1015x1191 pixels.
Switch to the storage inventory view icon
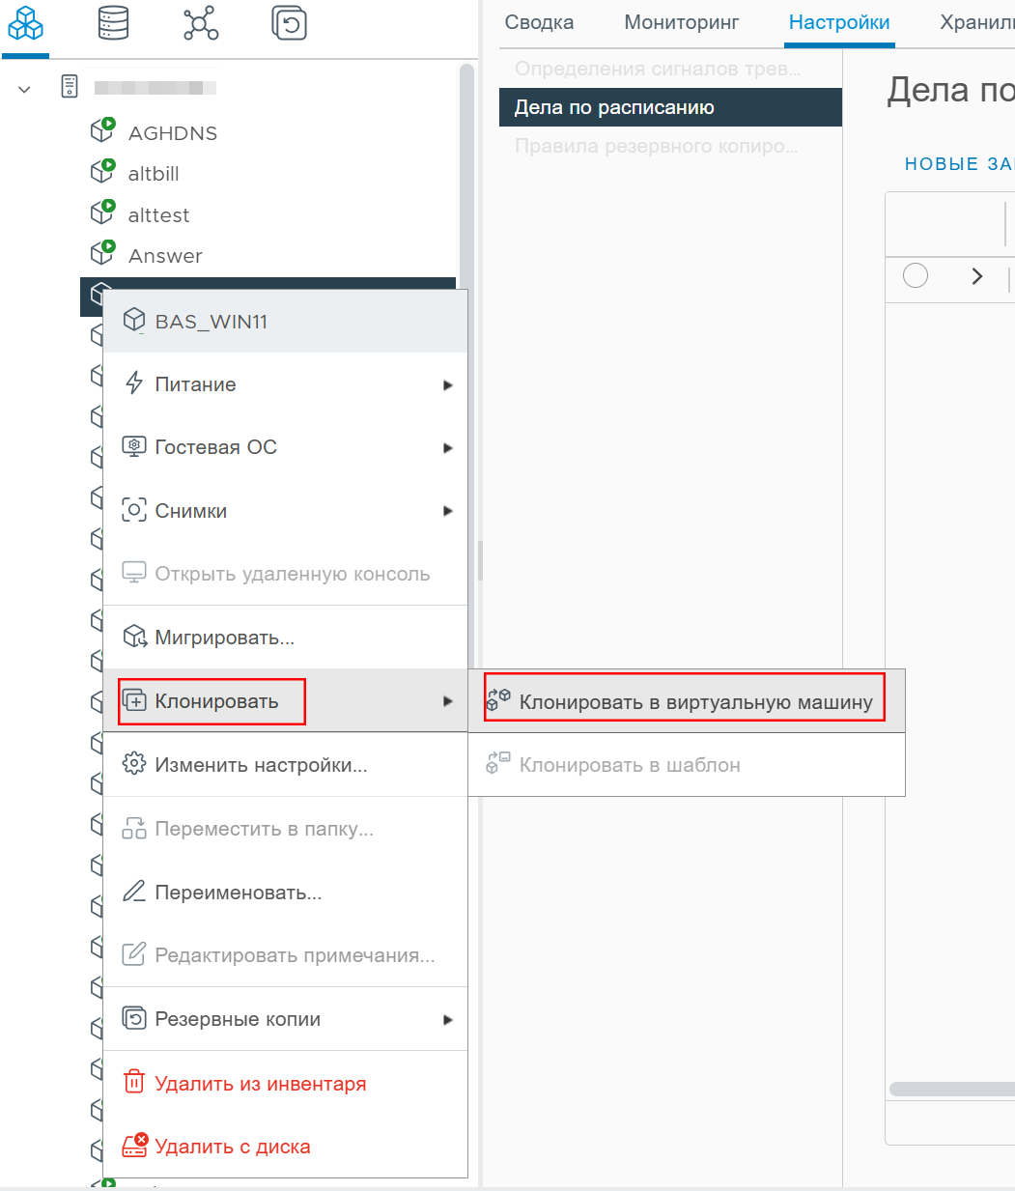[113, 22]
